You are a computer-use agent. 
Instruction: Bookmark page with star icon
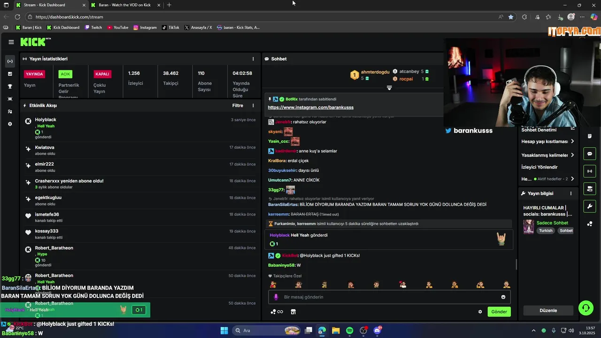(x=511, y=17)
